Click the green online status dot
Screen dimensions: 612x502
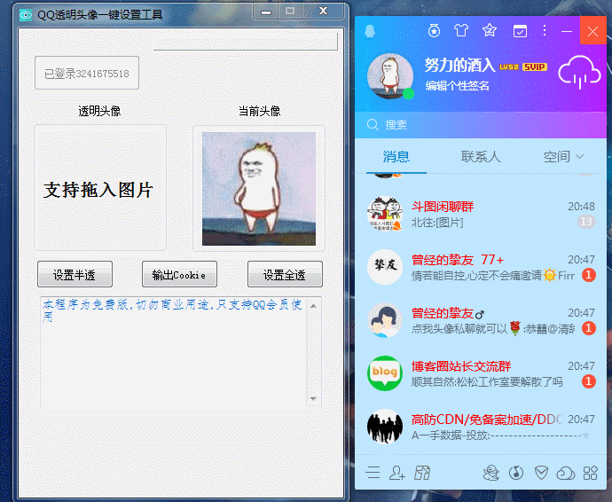click(408, 94)
